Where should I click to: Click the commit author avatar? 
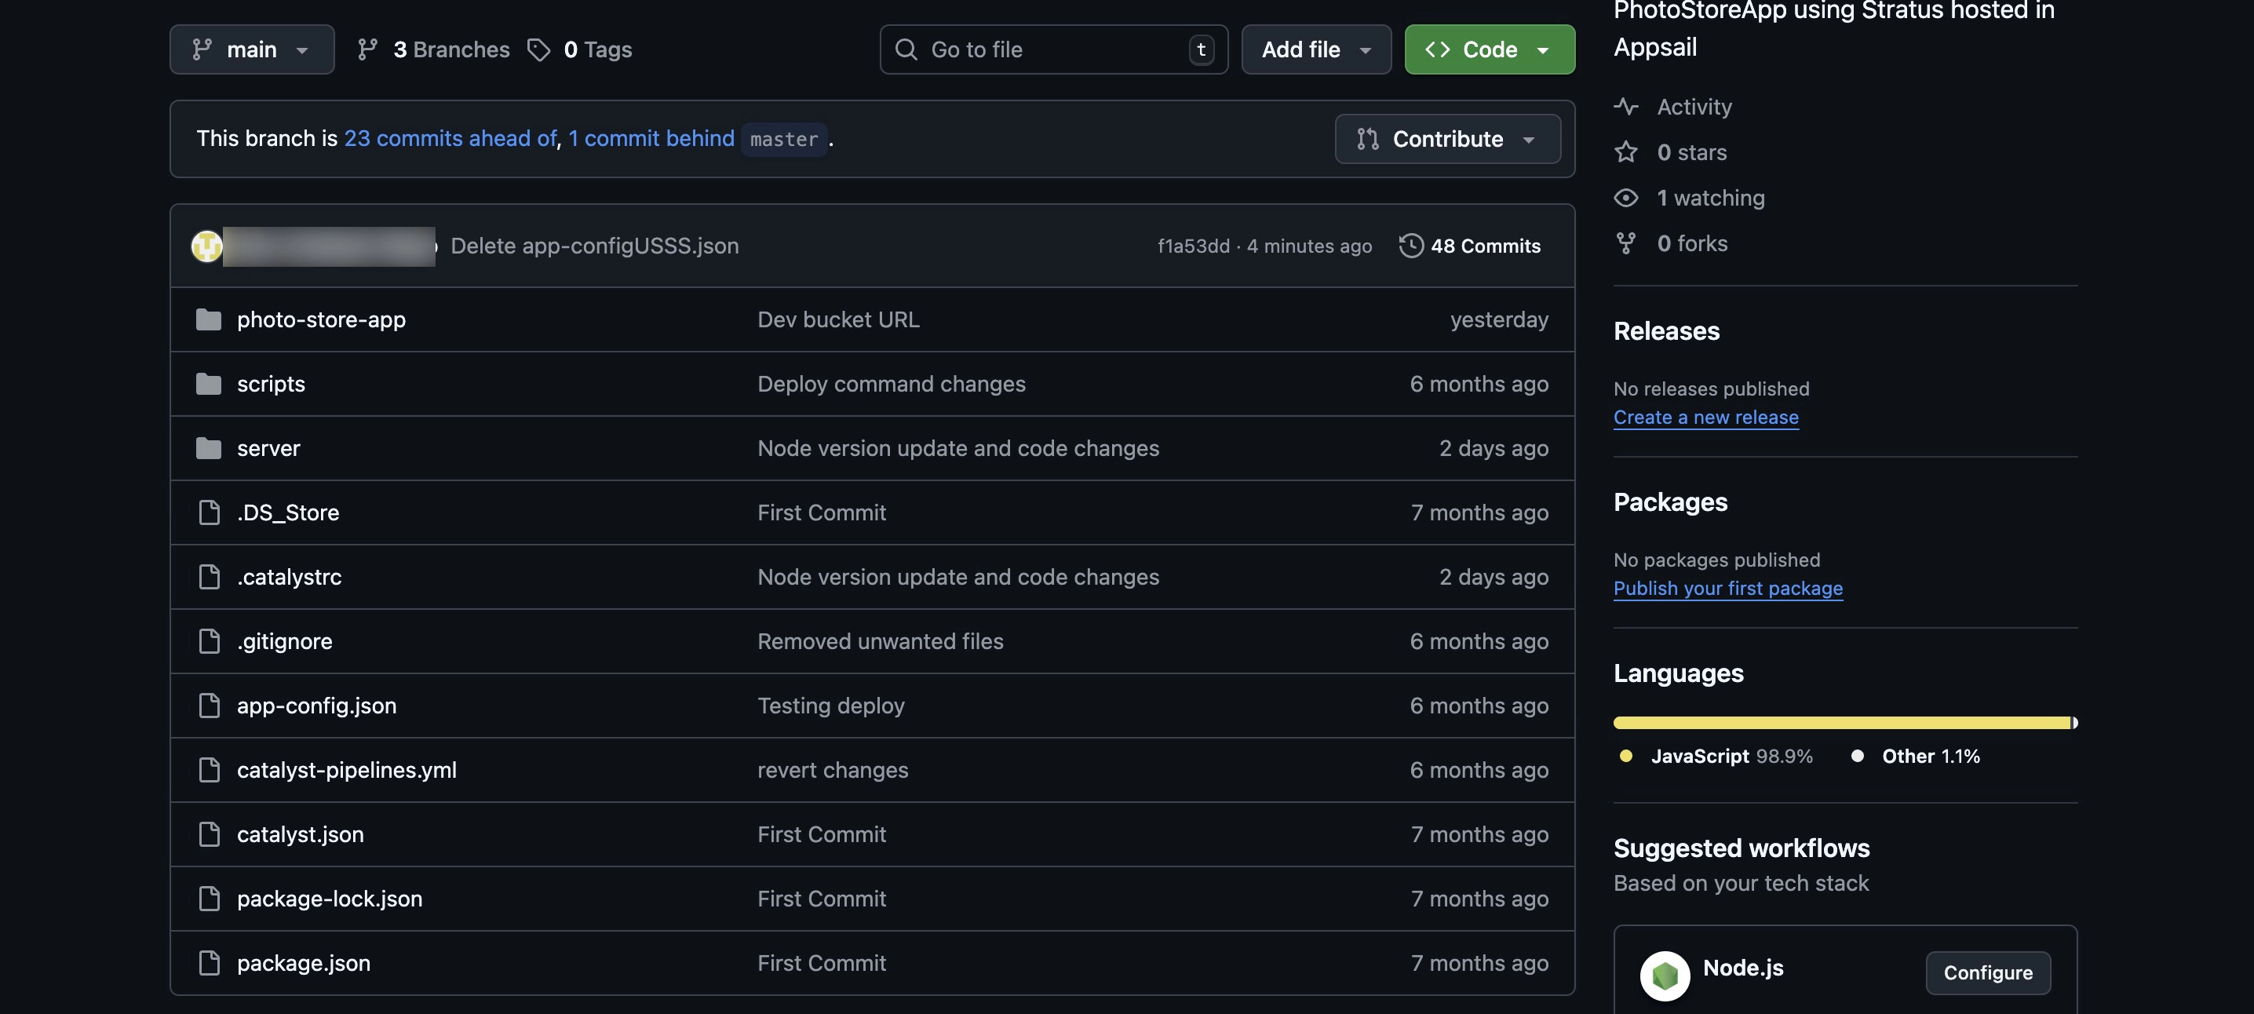206,246
